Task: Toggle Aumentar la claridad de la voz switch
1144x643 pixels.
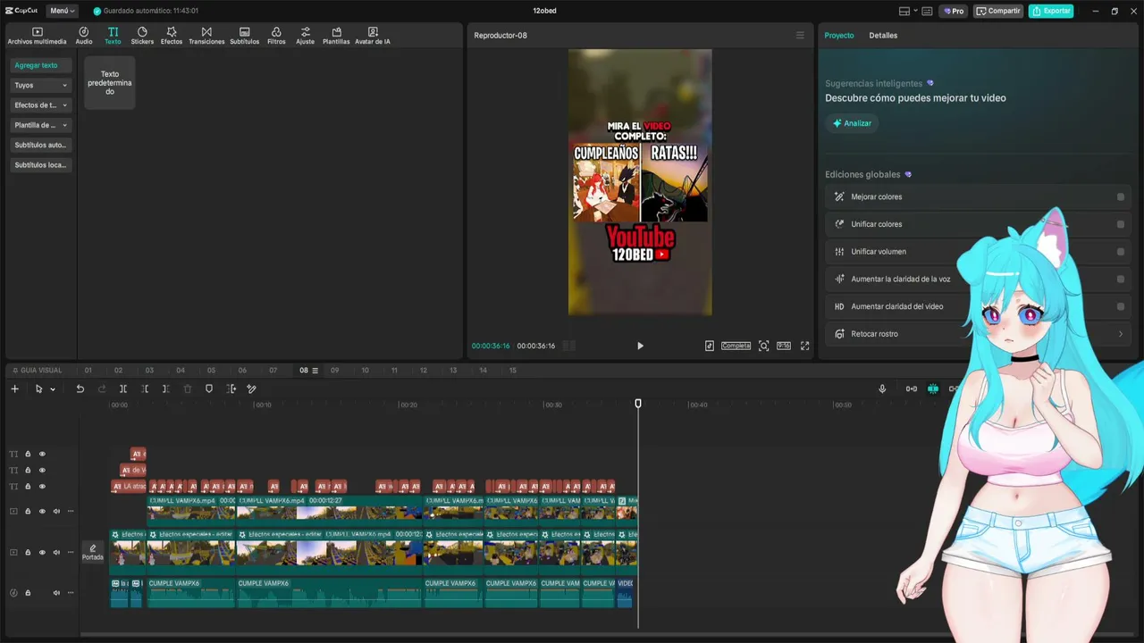Action: (1121, 279)
